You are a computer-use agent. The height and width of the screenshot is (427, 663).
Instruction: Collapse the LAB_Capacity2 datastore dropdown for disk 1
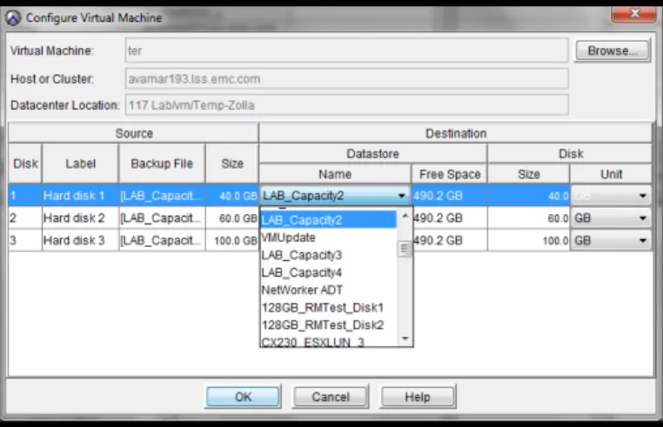pyautogui.click(x=401, y=196)
